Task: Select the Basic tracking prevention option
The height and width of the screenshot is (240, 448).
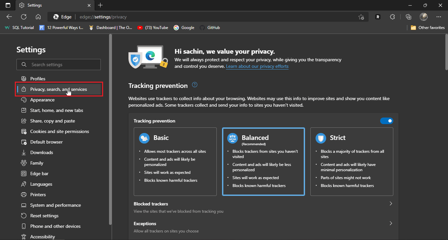Action: (175, 161)
